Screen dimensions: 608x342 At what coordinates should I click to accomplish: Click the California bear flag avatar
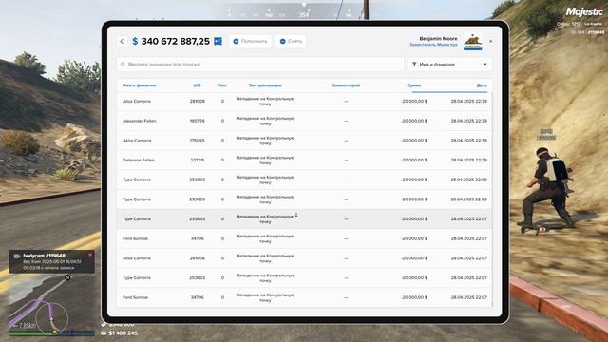point(473,41)
